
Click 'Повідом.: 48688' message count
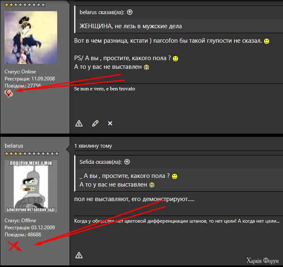23,235
